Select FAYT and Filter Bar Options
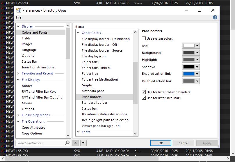 click(x=42, y=97)
